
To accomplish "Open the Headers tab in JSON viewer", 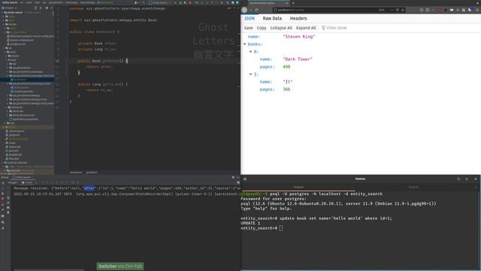I will click(298, 18).
